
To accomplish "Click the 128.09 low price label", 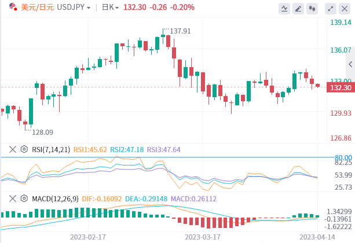I will pyautogui.click(x=42, y=132).
